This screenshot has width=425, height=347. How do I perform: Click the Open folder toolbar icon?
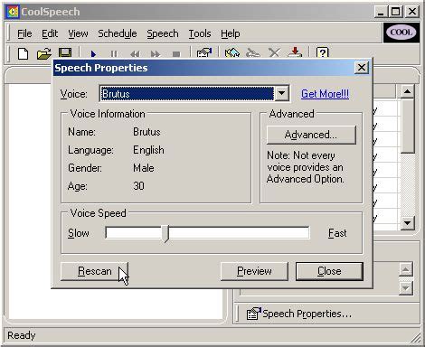[x=44, y=53]
